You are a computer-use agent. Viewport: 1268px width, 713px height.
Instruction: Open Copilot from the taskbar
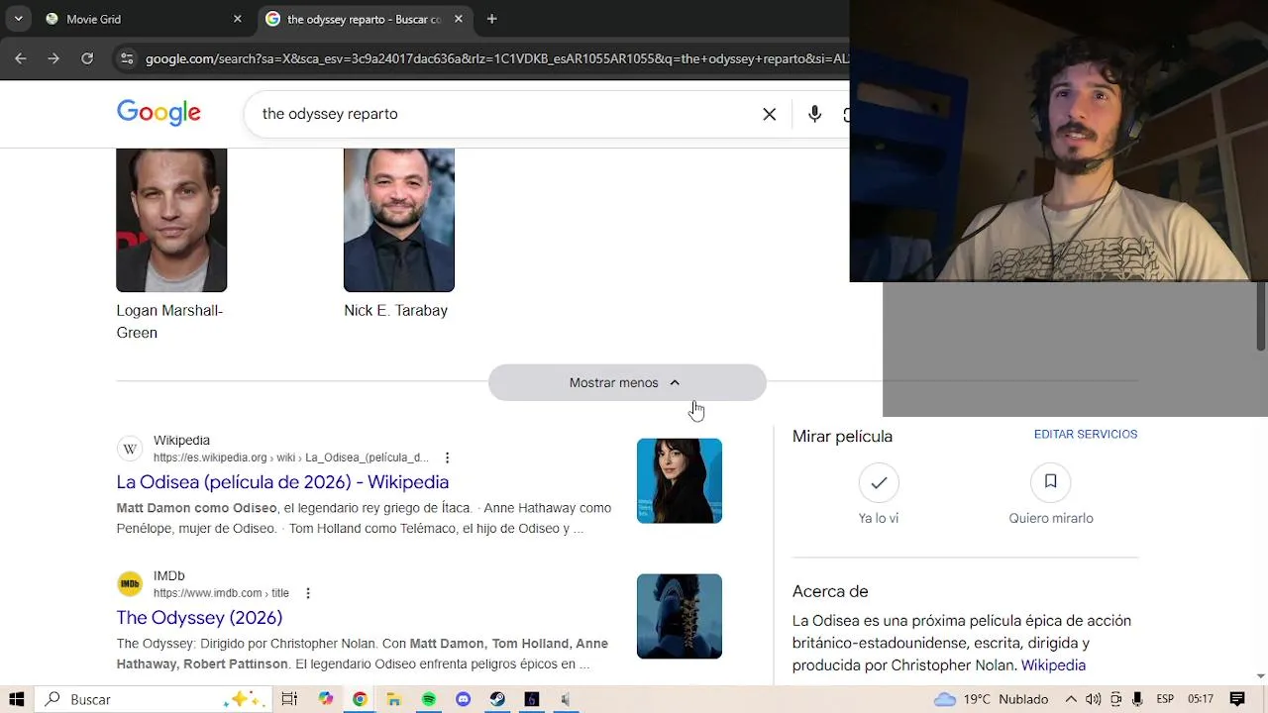point(326,699)
